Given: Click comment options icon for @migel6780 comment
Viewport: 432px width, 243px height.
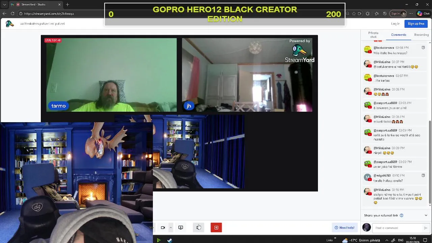Looking at the screenshot, I should tap(423, 175).
